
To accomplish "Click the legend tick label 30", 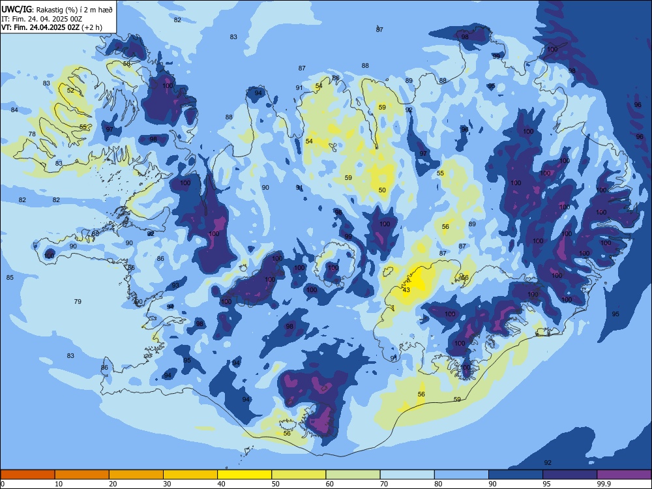I will click(x=167, y=484).
